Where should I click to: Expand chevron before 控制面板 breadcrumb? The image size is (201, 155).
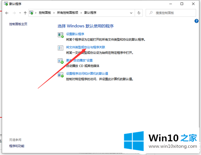(x=36, y=13)
